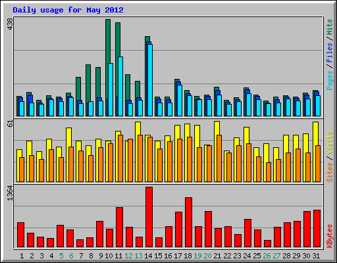Click the tallest red KBytes bar for day 14

(149, 217)
